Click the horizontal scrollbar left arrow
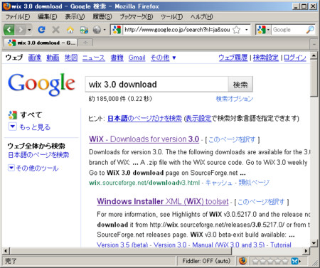Screen dimensions: 320x268 tap(6, 251)
